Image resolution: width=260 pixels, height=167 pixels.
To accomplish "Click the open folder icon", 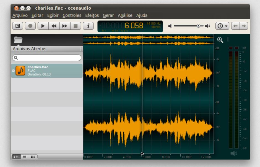I will (x=18, y=40).
